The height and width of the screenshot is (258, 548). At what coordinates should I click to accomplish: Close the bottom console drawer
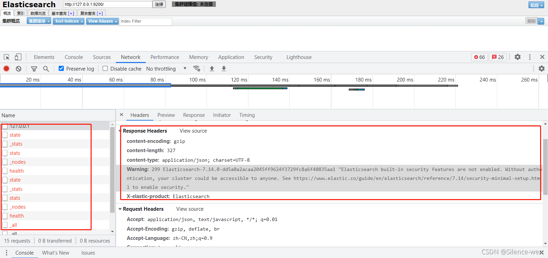tap(541, 253)
